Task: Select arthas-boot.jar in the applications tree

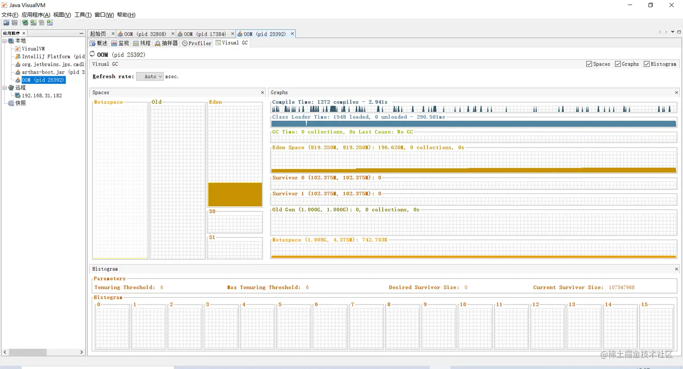Action: (50, 72)
